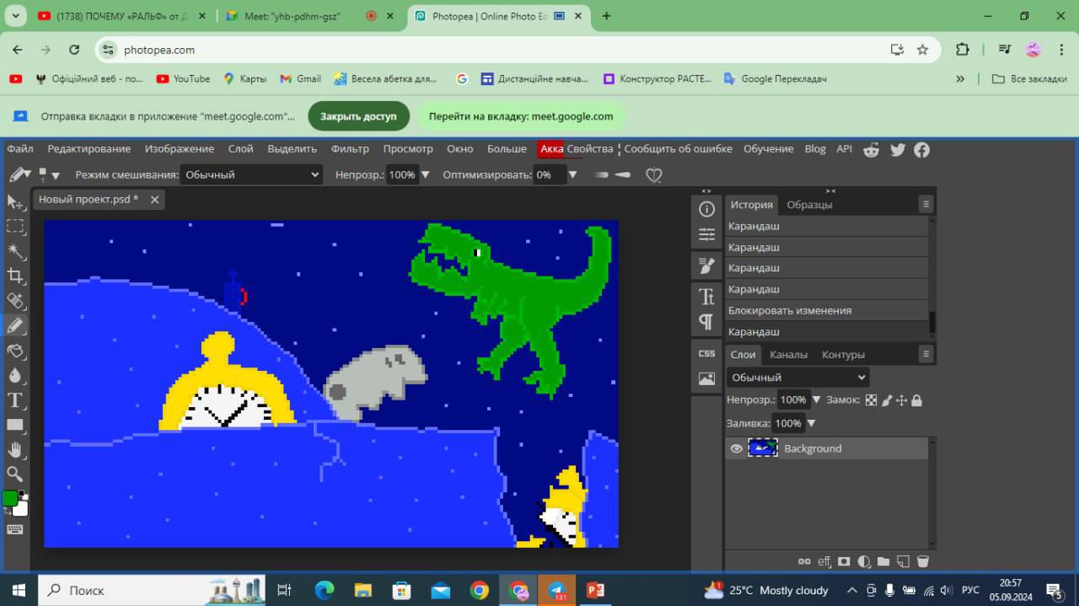The width and height of the screenshot is (1079, 606).
Task: Select the Magic Wand tool
Action: 15,251
